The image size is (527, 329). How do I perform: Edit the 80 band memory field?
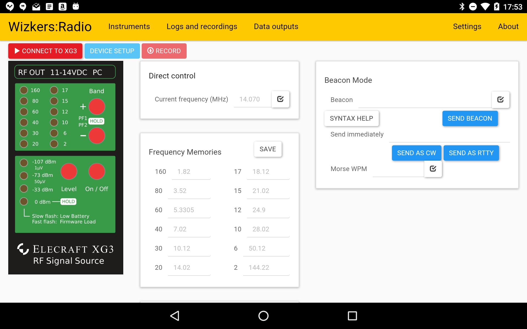[189, 191]
